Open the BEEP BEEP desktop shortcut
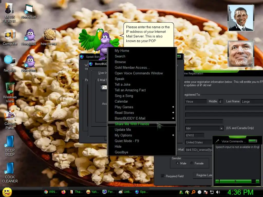The width and height of the screenshot is (263, 197). tap(10, 146)
